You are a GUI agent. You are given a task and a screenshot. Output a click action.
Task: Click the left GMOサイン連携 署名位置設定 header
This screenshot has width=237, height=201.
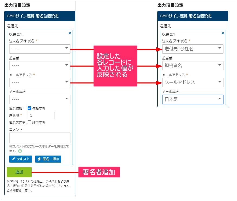tap(40, 16)
